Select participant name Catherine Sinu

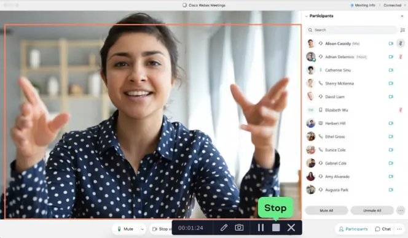(x=338, y=70)
